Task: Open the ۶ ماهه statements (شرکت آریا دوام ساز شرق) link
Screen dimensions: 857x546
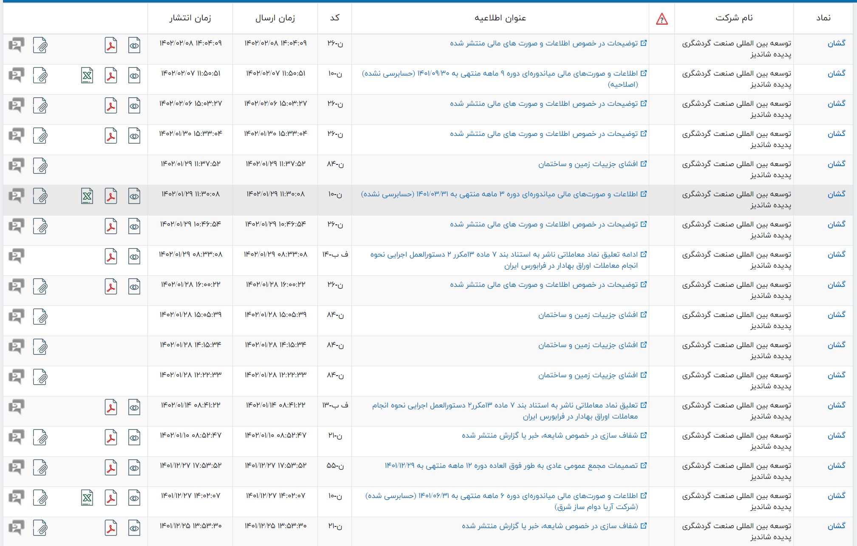Action: point(506,501)
